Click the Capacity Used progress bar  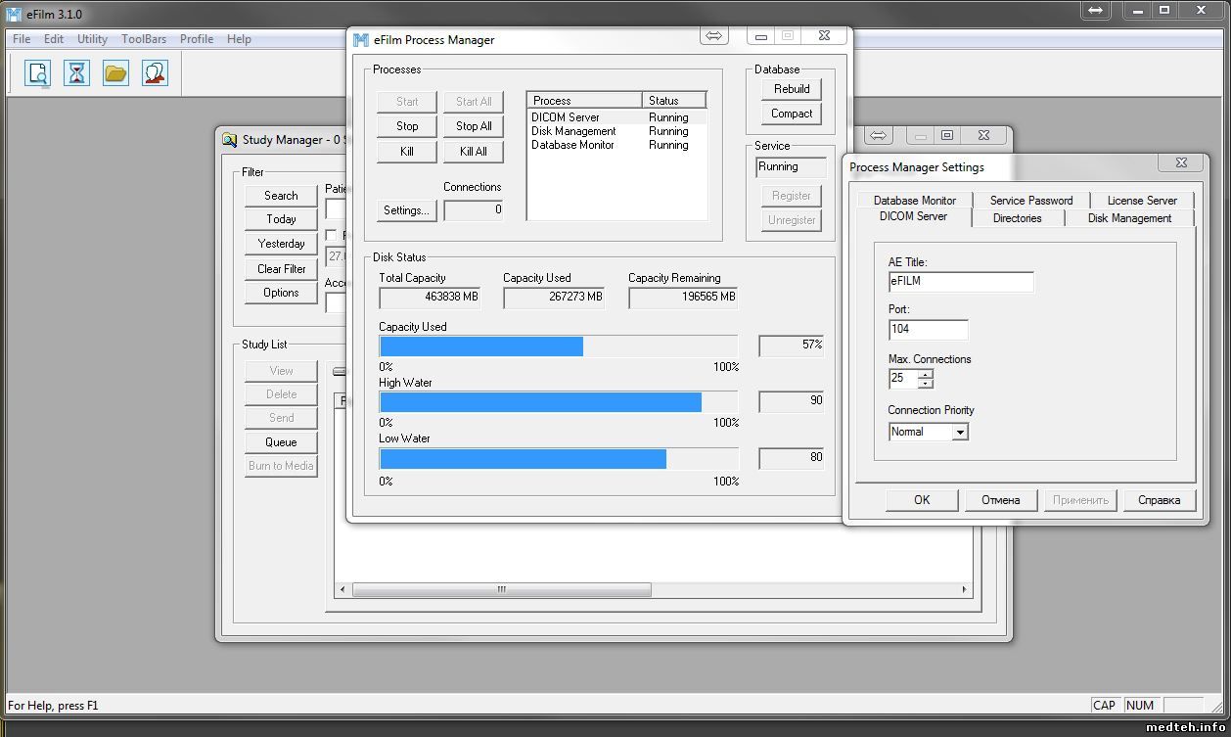pyautogui.click(x=558, y=346)
